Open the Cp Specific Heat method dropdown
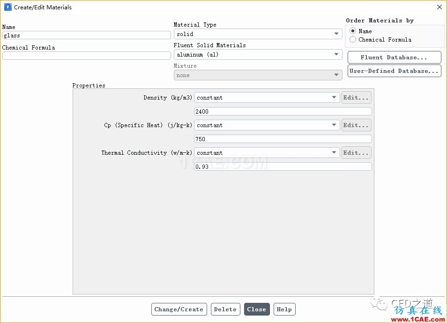Viewport: 447px width, 323px height. click(267, 125)
